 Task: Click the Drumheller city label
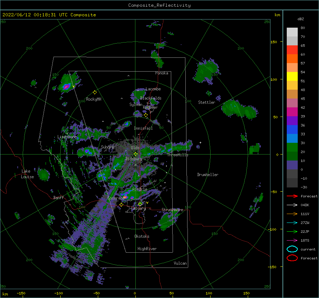[208, 175]
